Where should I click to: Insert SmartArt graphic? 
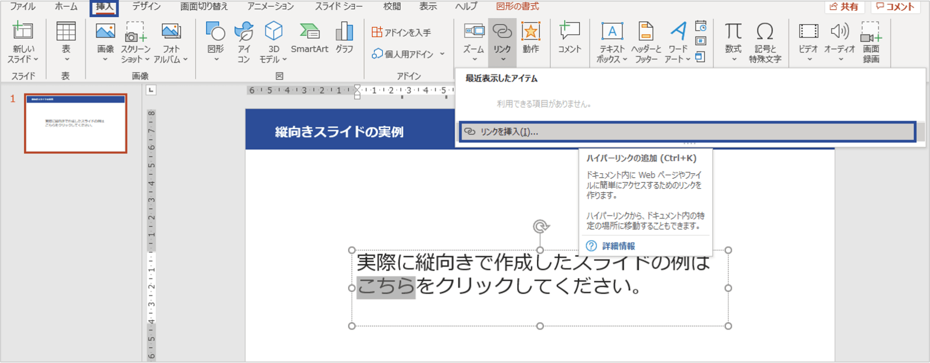point(309,38)
